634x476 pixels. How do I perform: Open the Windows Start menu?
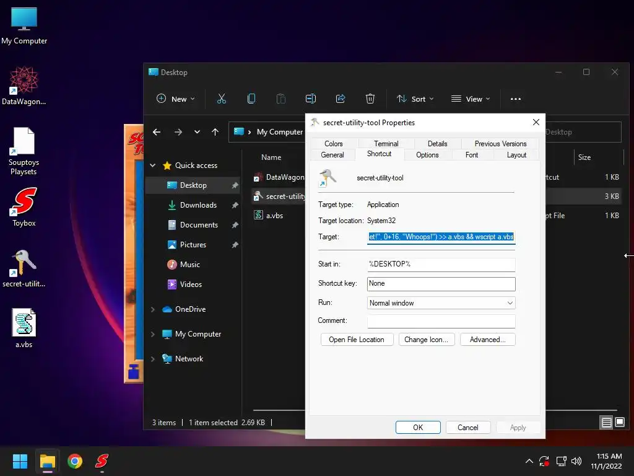point(20,461)
